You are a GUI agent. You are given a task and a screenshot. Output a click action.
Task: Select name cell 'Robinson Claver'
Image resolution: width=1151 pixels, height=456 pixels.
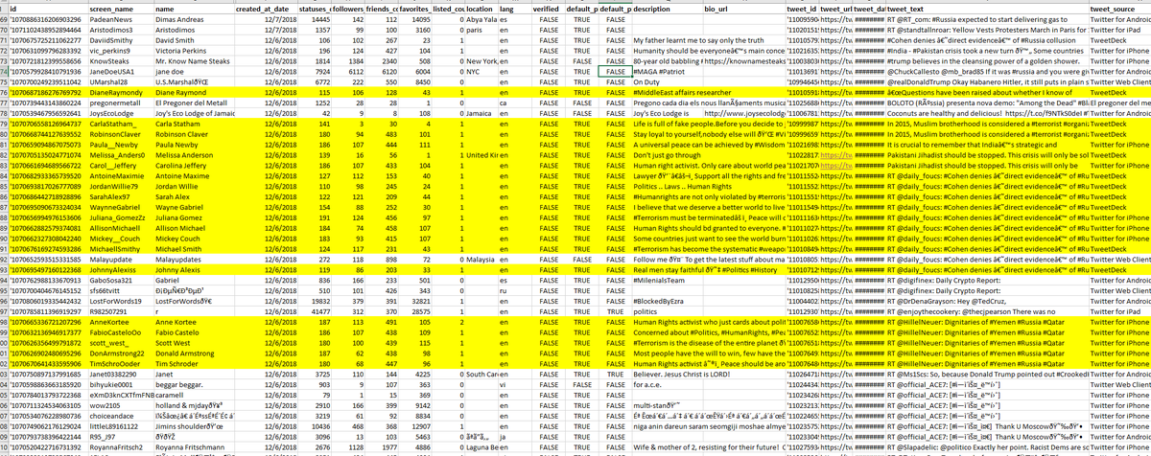point(193,136)
